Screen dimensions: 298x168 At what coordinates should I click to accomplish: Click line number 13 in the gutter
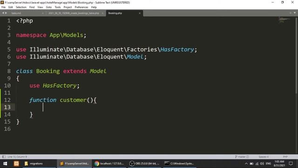pos(7,107)
